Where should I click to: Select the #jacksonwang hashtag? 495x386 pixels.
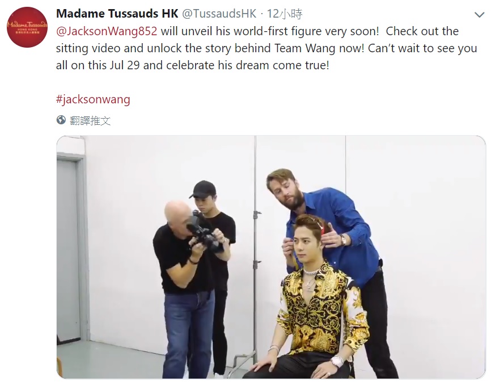click(x=93, y=99)
